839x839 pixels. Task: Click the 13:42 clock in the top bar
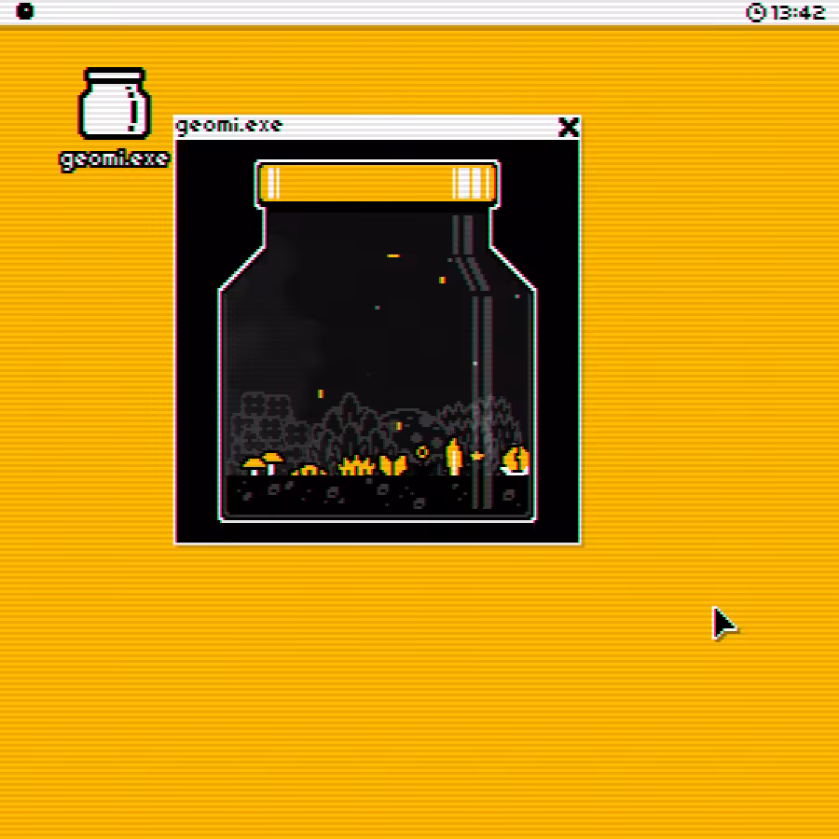(x=797, y=12)
